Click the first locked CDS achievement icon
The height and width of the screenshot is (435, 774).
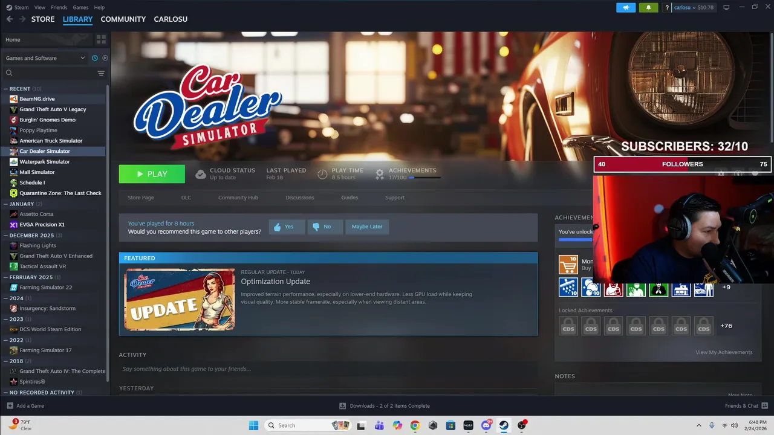click(568, 326)
